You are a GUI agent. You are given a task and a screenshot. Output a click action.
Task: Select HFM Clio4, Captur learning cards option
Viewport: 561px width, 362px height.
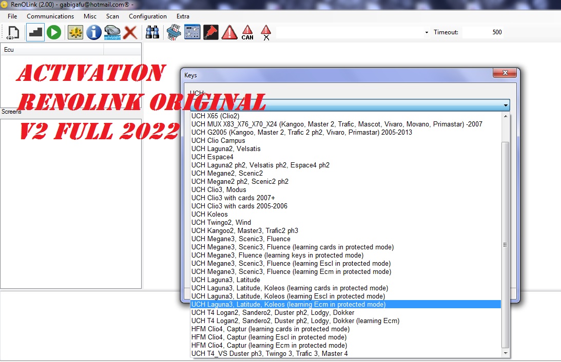click(345, 329)
